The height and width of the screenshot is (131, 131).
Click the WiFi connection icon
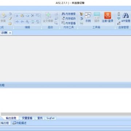119,19
